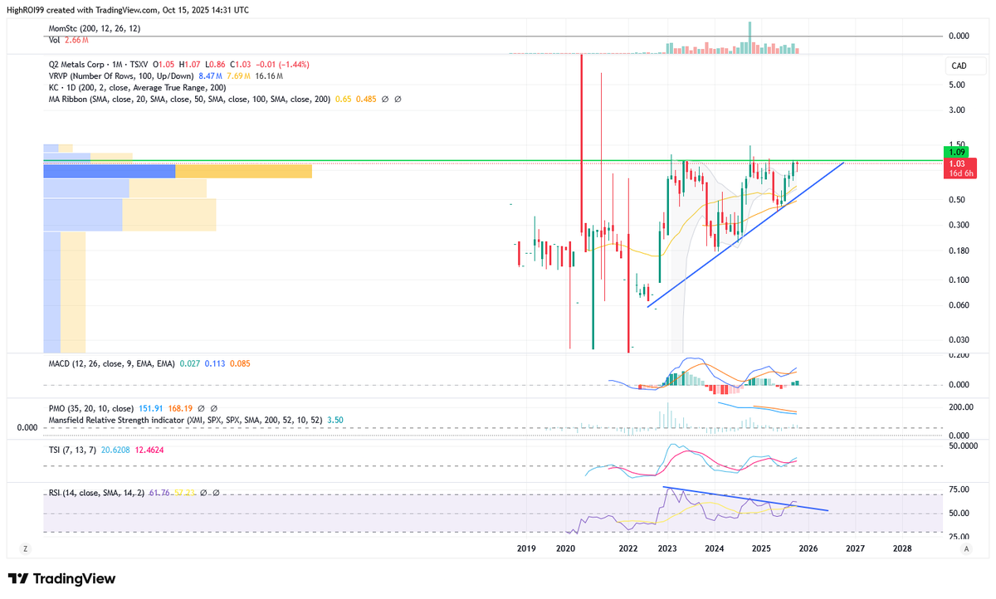
Task: Click the 2028 label on time axis
Action: click(x=902, y=548)
